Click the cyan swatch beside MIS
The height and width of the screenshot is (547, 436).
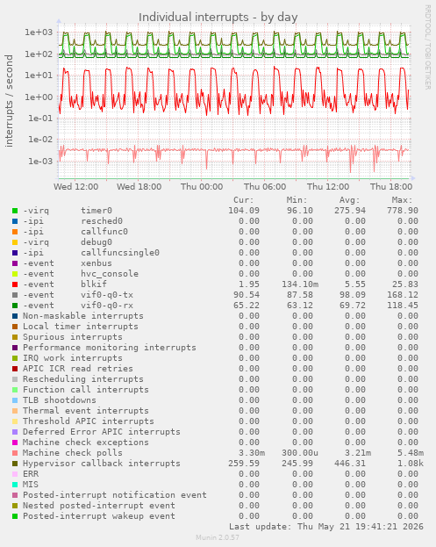pos(15,485)
